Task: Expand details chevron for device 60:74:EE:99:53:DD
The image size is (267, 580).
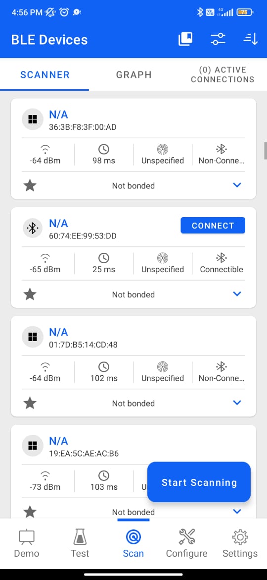Action: pyautogui.click(x=237, y=293)
